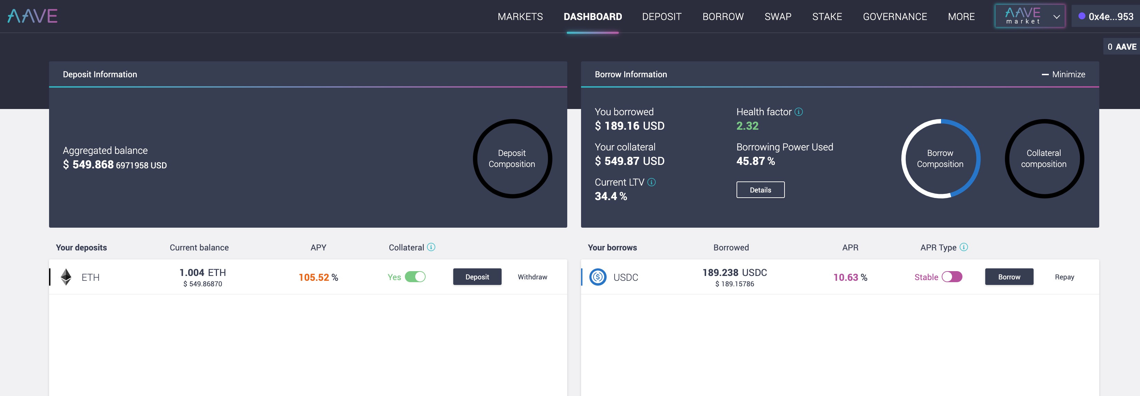
Task: Click the Minimize dash icon in Borrow Information
Action: coord(1045,75)
